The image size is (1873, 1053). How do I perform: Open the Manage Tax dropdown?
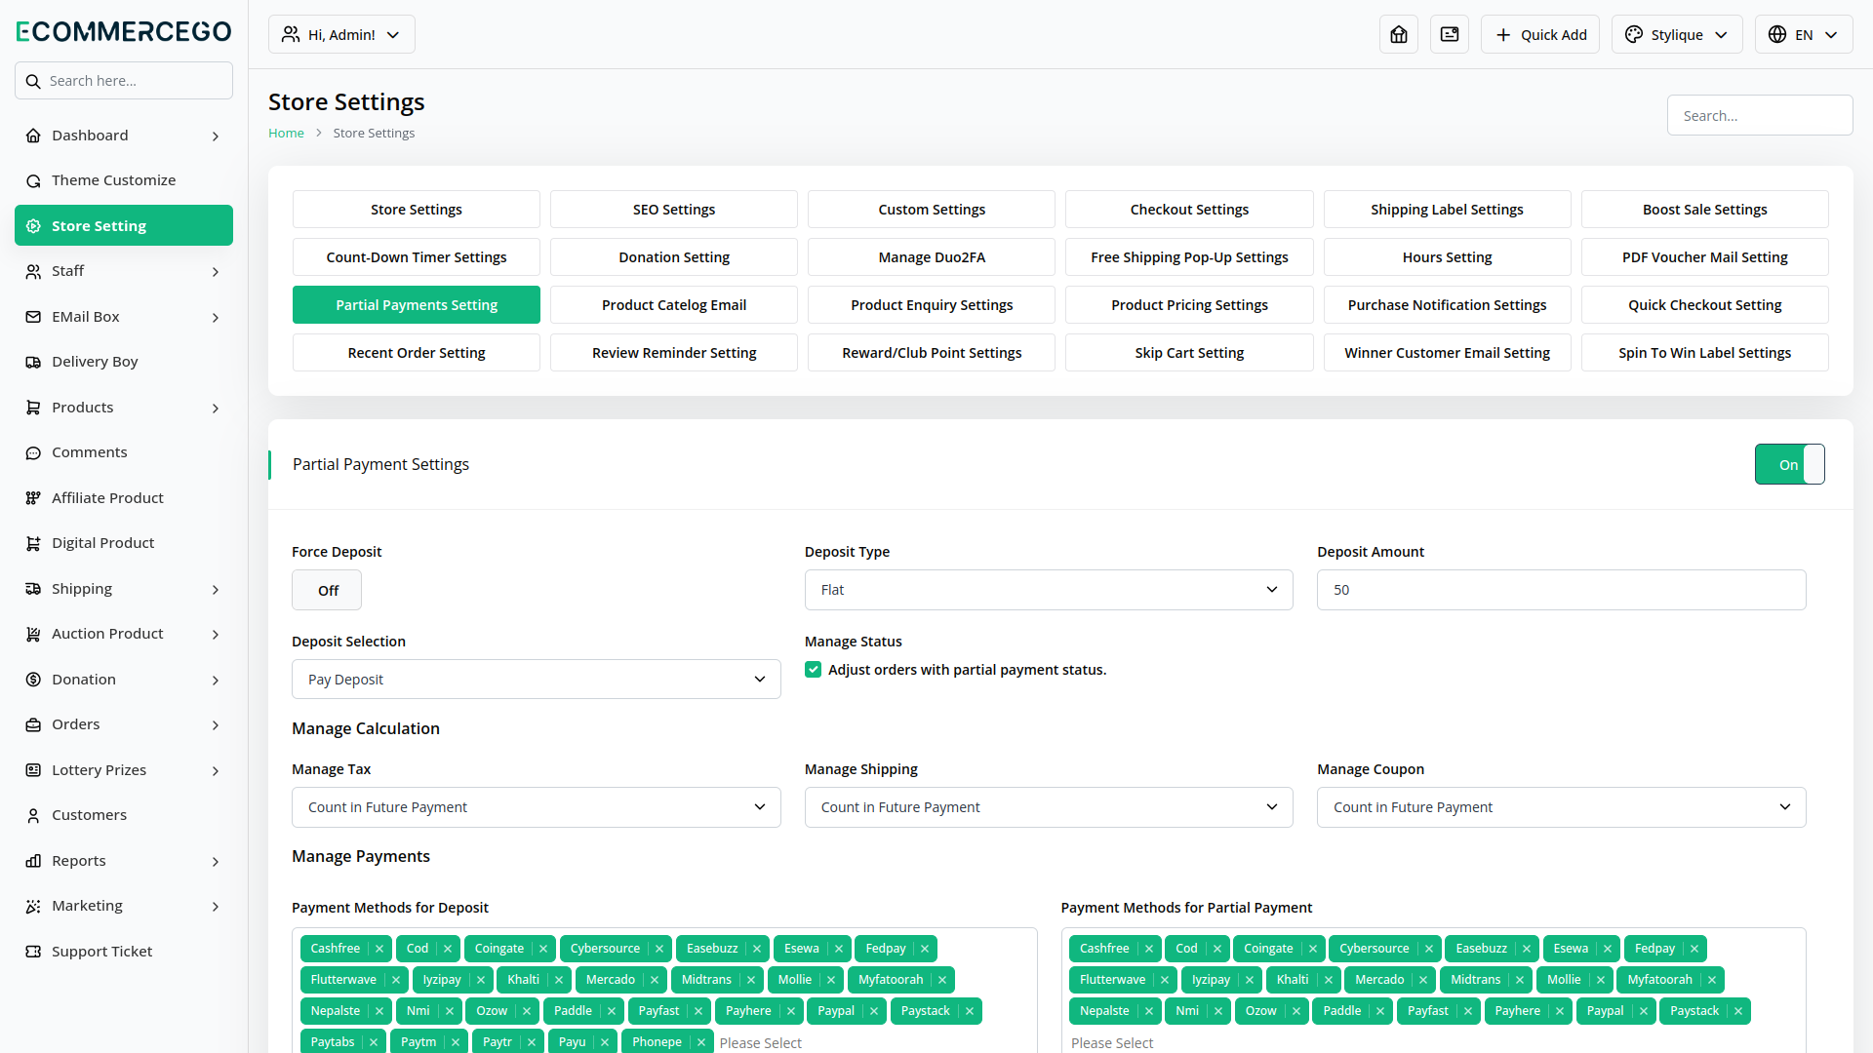click(536, 807)
